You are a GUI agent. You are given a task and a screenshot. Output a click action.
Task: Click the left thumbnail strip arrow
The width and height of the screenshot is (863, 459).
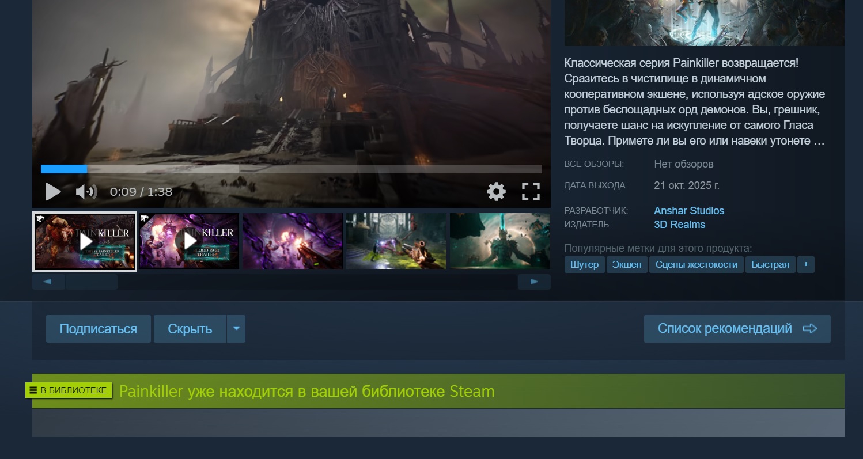47,282
